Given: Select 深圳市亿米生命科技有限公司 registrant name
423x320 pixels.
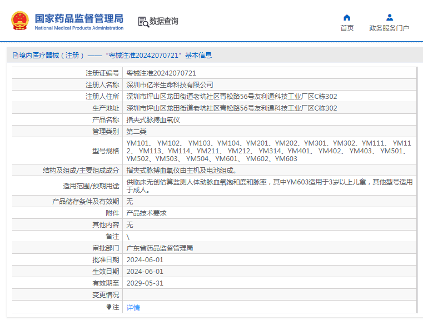Looking at the screenshot, I should [170, 85].
